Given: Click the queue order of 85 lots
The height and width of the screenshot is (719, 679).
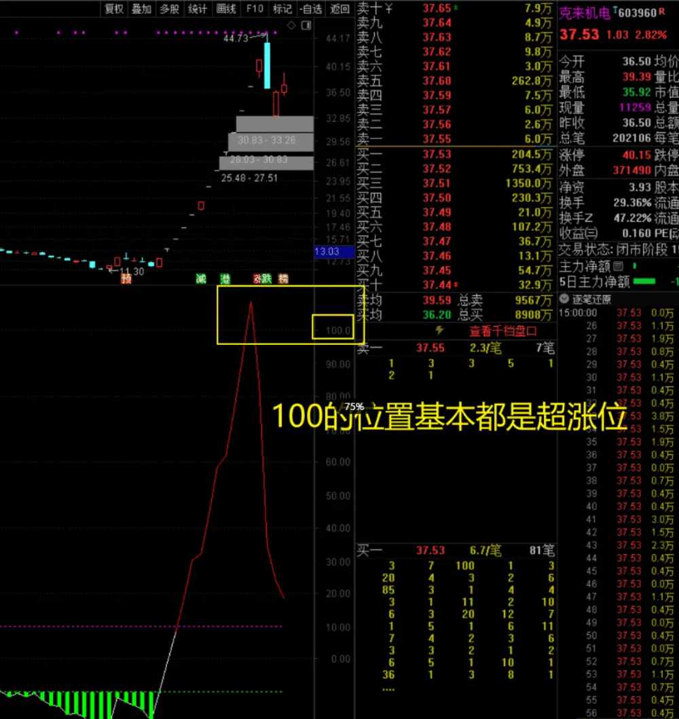Looking at the screenshot, I should [388, 590].
